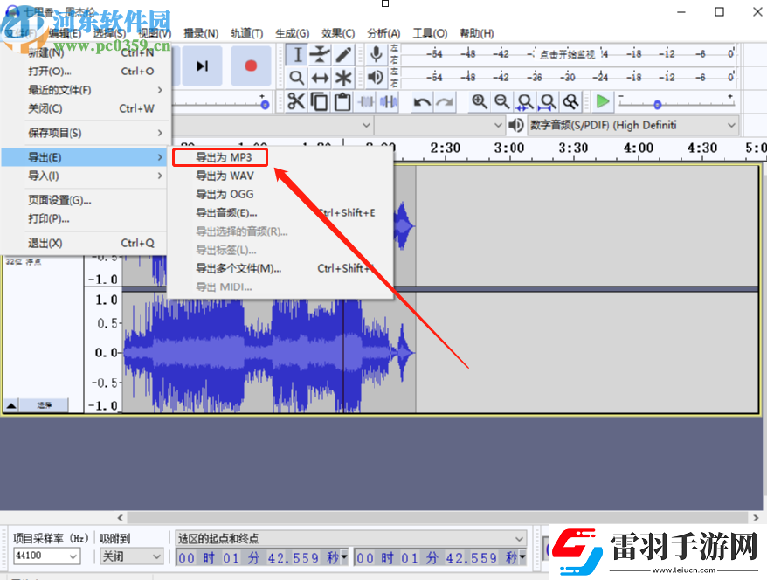767x580 pixels.
Task: Open the S/PDIF playback device dropdown
Action: pos(633,125)
